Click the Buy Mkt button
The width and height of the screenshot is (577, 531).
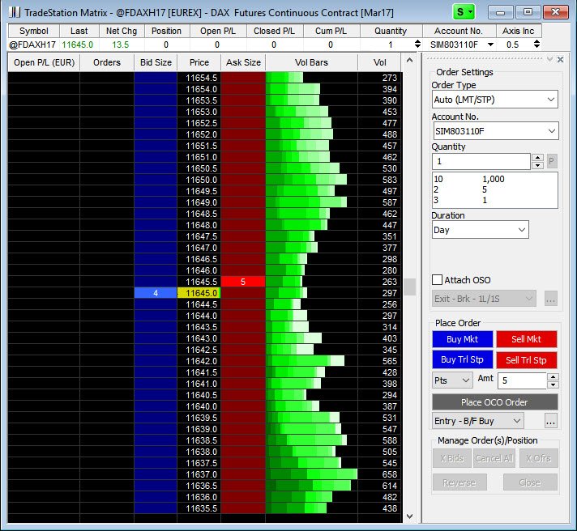point(462,339)
